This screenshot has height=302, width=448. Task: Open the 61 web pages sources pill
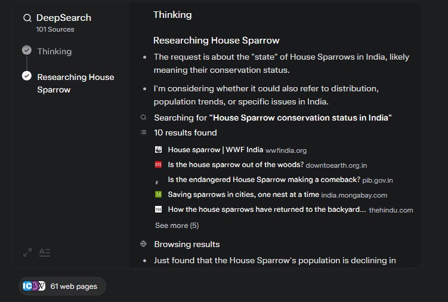click(62, 286)
